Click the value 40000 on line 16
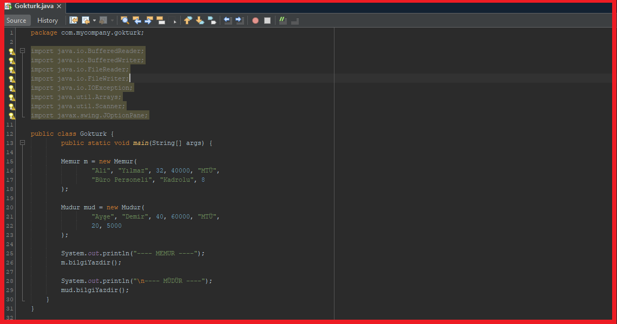This screenshot has height=324, width=617. click(x=181, y=170)
